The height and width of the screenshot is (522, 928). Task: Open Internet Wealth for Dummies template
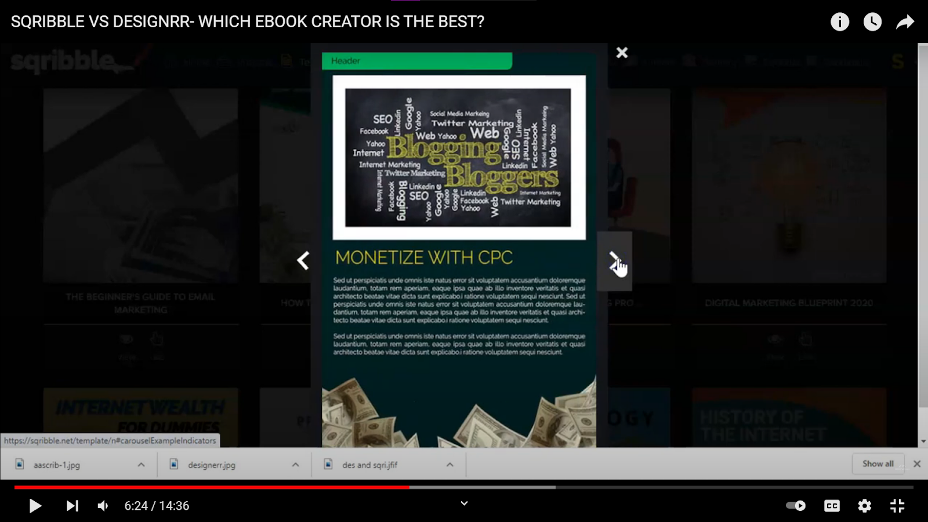[x=140, y=418]
